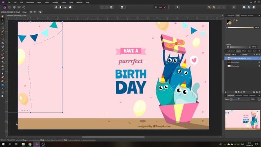Click the Live Filters hourglass icon
Image resolution: width=261 pixels, height=147 pixels.
coord(244,92)
